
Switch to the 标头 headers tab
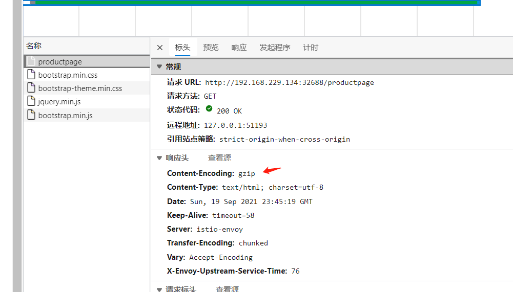click(182, 48)
